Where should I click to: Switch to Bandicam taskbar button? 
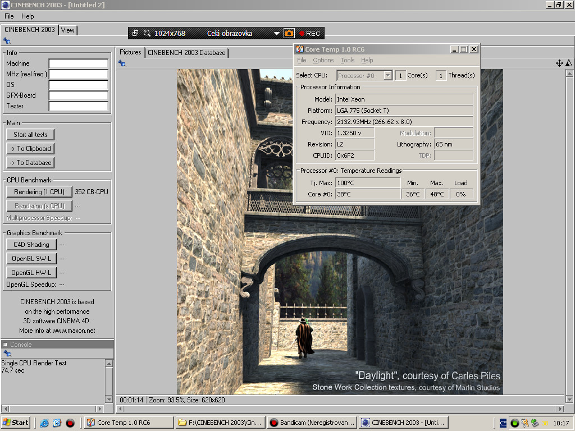point(312,423)
